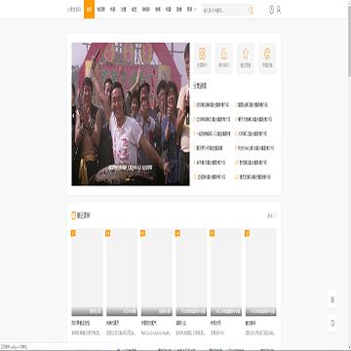Image resolution: width=351 pixels, height=351 pixels.
Task: Focus the header search input field
Action: (x=224, y=11)
